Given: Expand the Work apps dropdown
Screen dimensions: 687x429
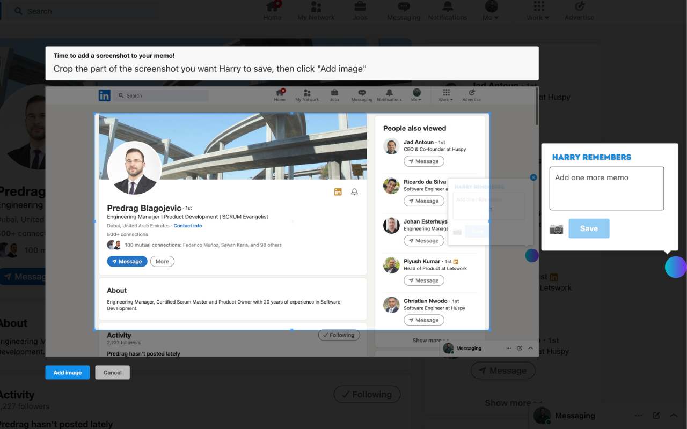Looking at the screenshot, I should click(x=538, y=11).
